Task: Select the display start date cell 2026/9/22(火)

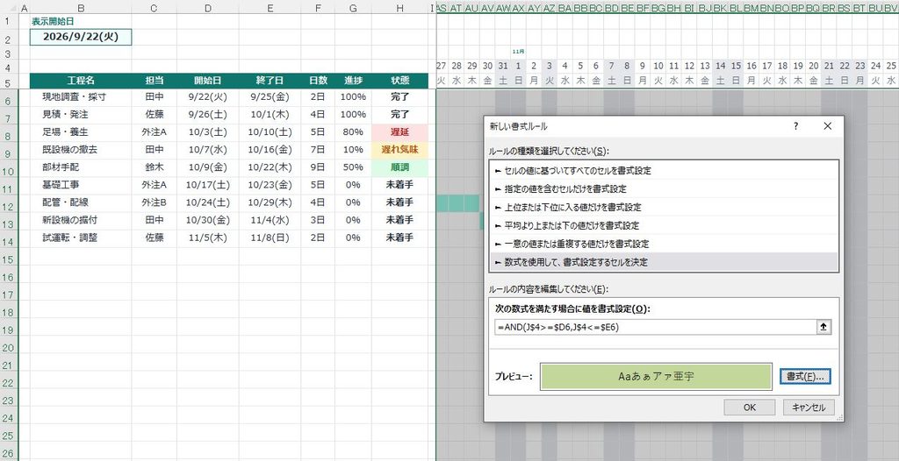Action: point(81,37)
